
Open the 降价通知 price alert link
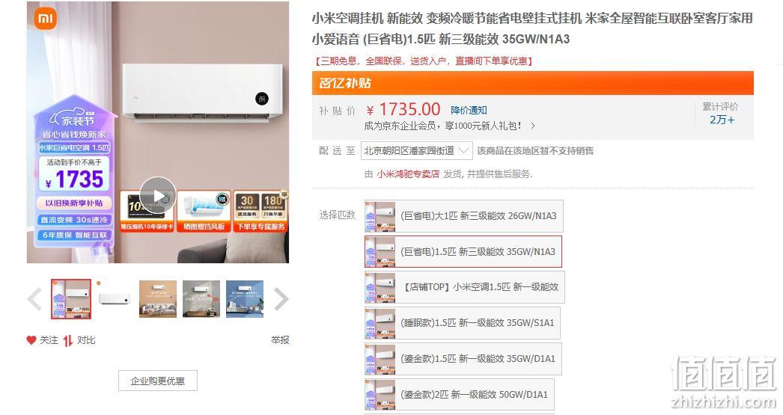tap(469, 110)
